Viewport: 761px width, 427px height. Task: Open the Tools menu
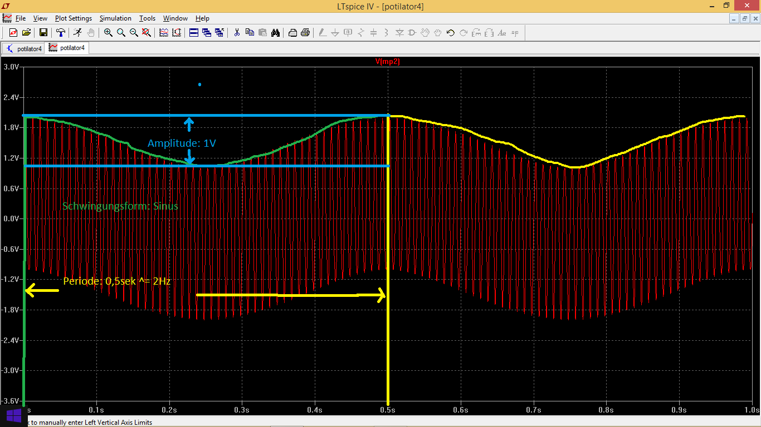click(147, 18)
